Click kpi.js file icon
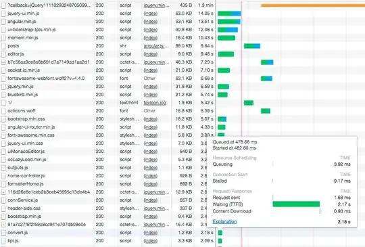 [3, 241]
